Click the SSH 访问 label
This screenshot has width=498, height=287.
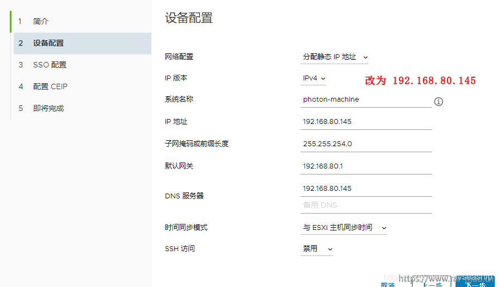[x=180, y=248]
